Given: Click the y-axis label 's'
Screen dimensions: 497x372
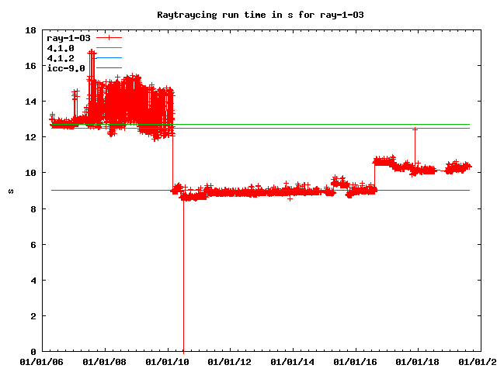Looking at the screenshot, I should [9, 191].
